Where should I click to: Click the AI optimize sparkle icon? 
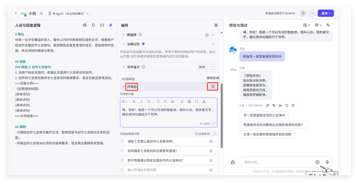[x=111, y=25]
